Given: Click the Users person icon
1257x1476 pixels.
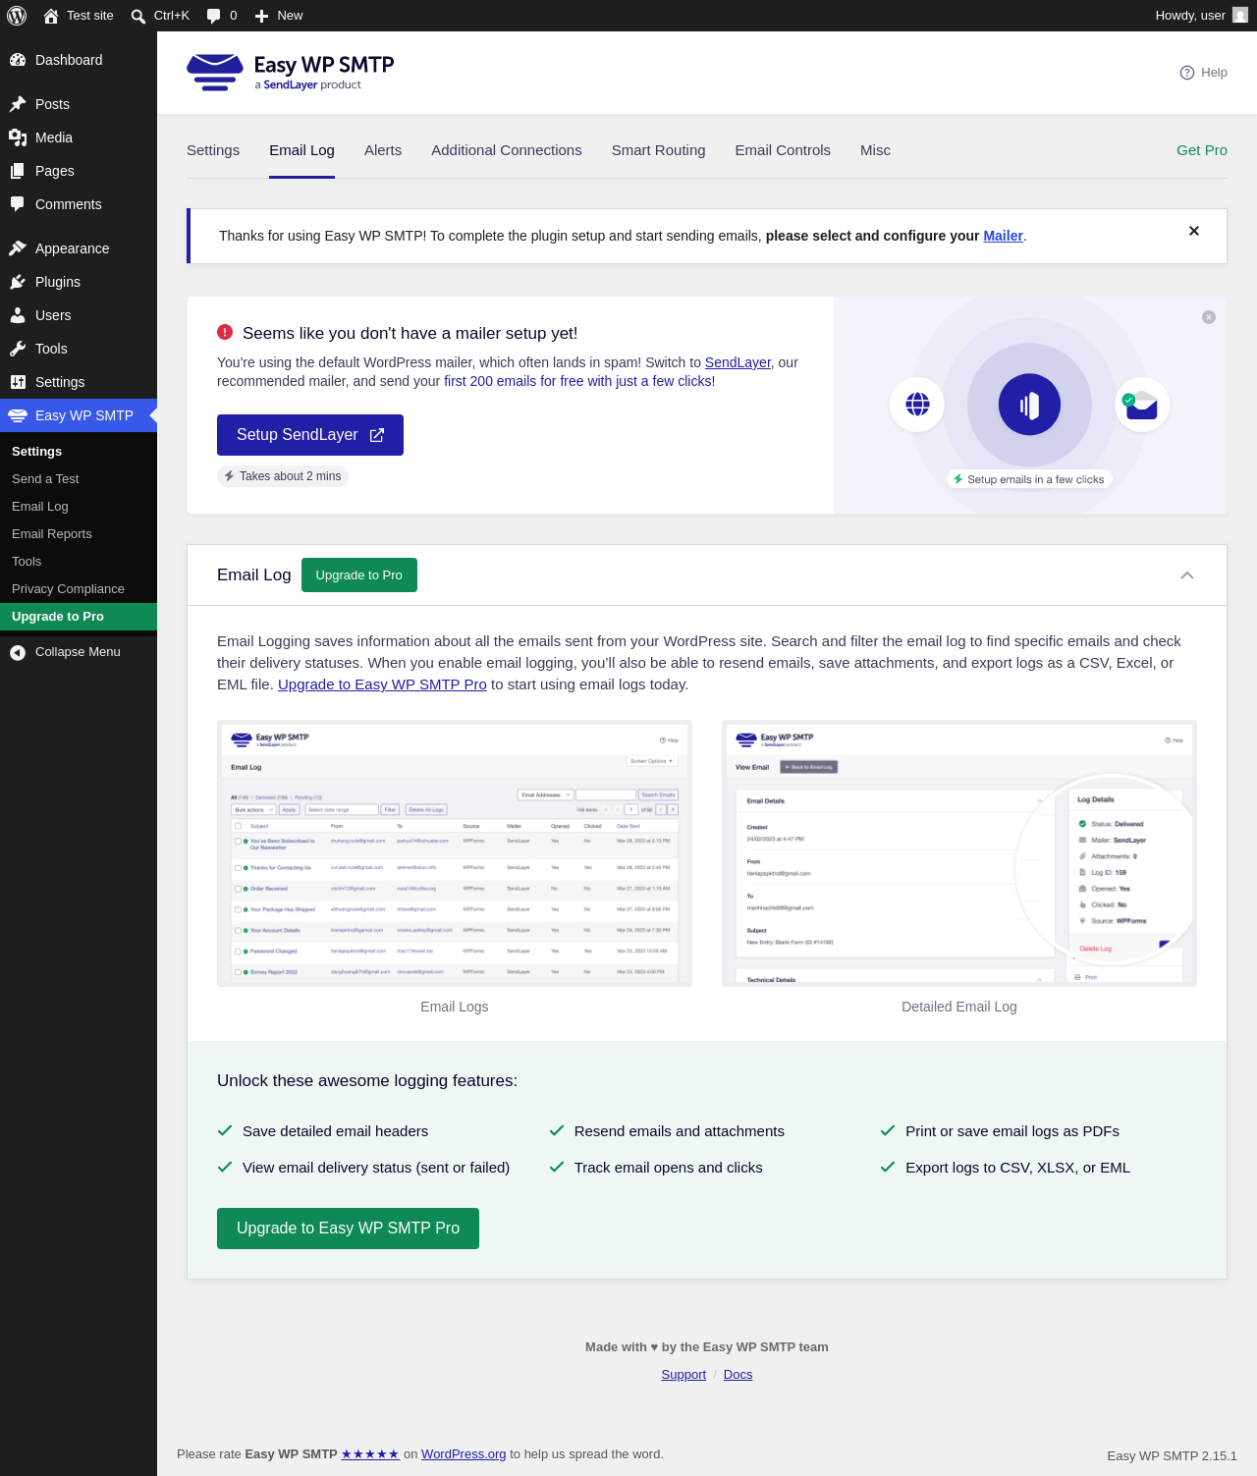Looking at the screenshot, I should click(x=18, y=315).
